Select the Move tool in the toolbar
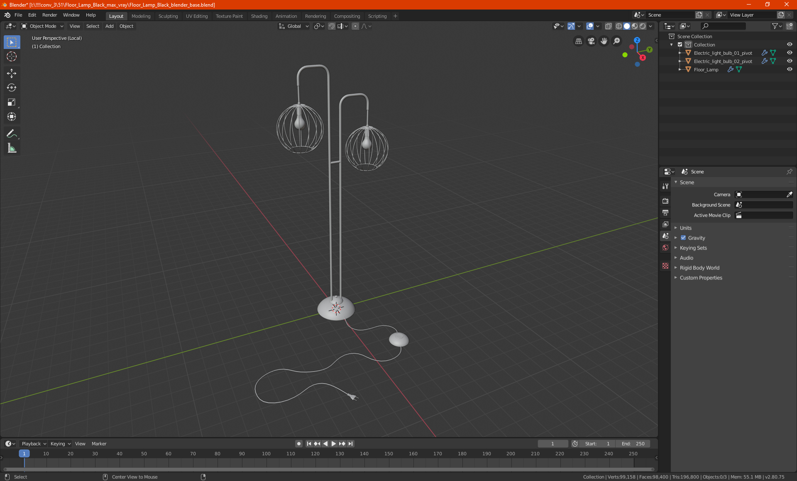The height and width of the screenshot is (481, 797). coord(12,73)
